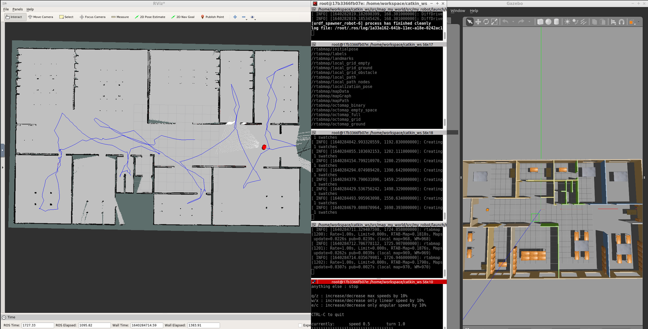The height and width of the screenshot is (329, 648).
Task: Click the Wall Time field
Action: pos(147,325)
